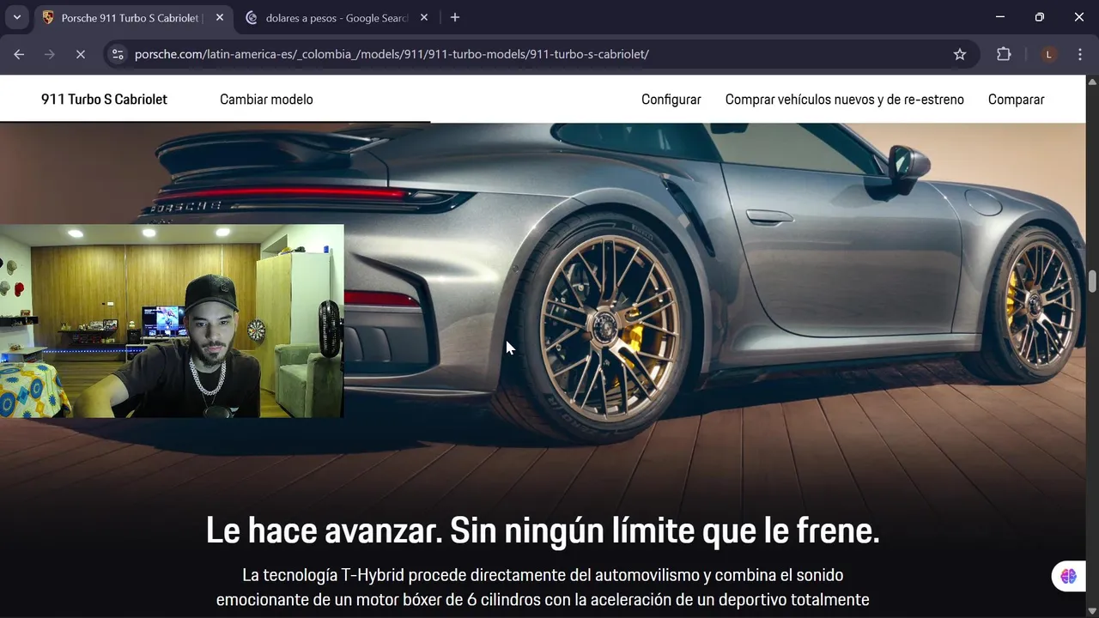
Task: View site information icon in address bar
Action: pos(118,54)
